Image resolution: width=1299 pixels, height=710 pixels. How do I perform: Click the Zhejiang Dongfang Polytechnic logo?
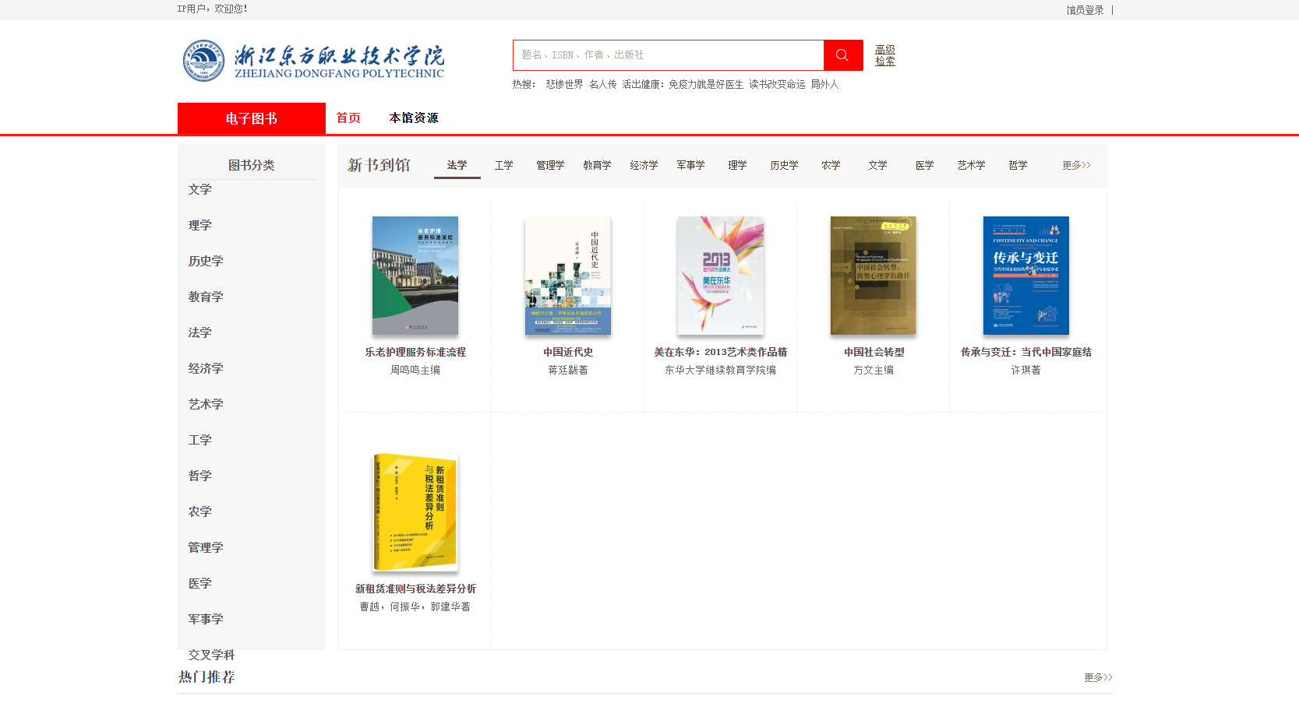click(x=312, y=59)
